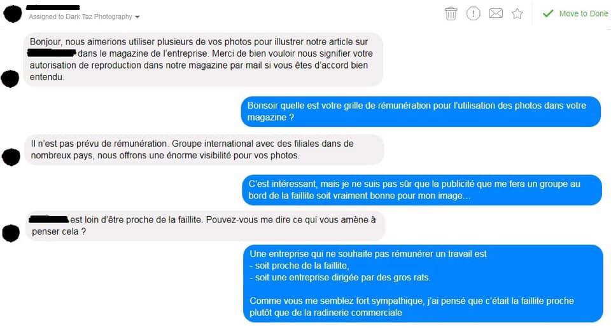Click the dropdown arrow after Dark Taz Photography
Image resolution: width=611 pixels, height=328 pixels.
coord(137,17)
